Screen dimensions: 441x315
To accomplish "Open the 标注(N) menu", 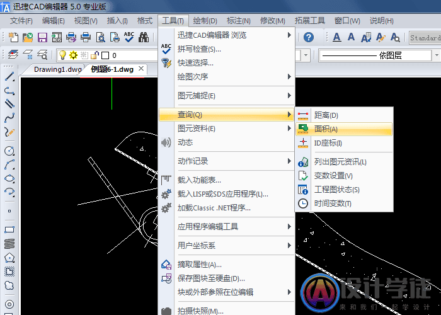I will [x=239, y=21].
